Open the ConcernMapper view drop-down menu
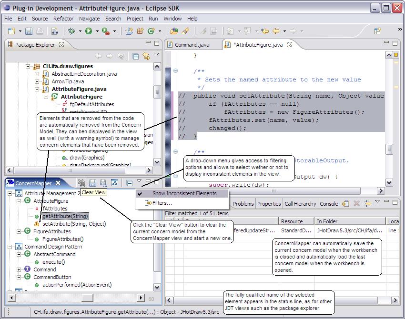 click(x=139, y=181)
